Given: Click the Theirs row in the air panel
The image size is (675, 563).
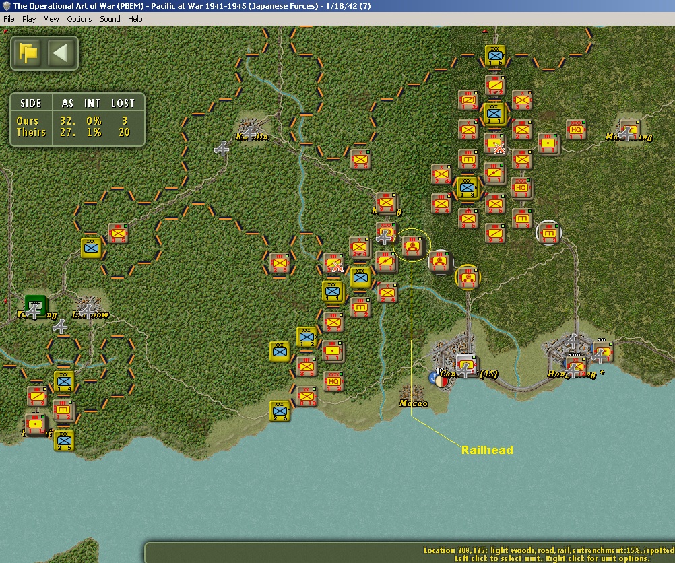Looking at the screenshot, I should click(x=77, y=132).
